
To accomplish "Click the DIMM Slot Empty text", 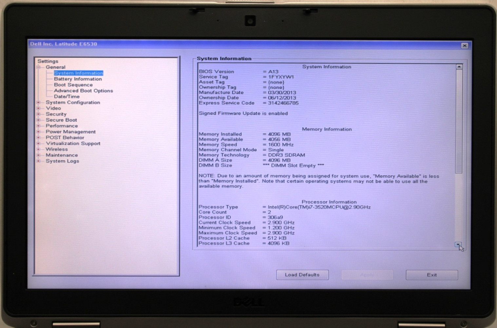I will [294, 166].
